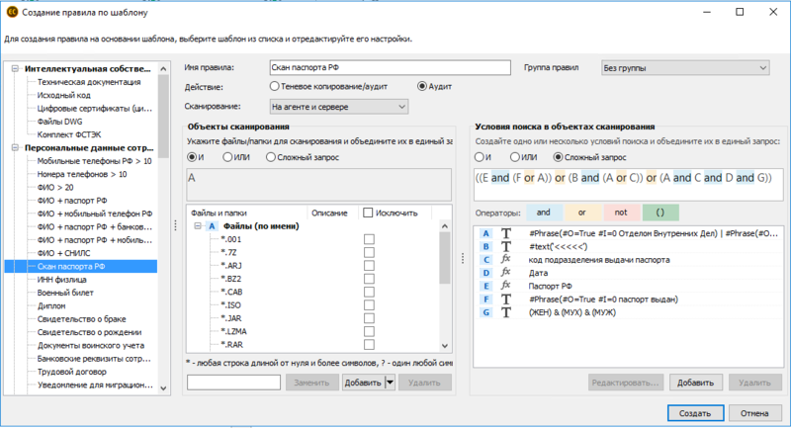Tick the exclude checkbox for *.7Z

pos(369,253)
